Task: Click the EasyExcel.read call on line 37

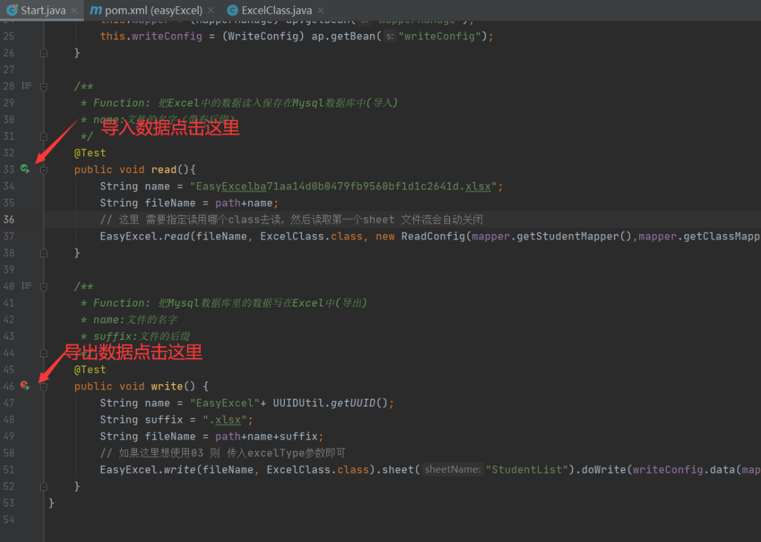Action: pos(145,236)
